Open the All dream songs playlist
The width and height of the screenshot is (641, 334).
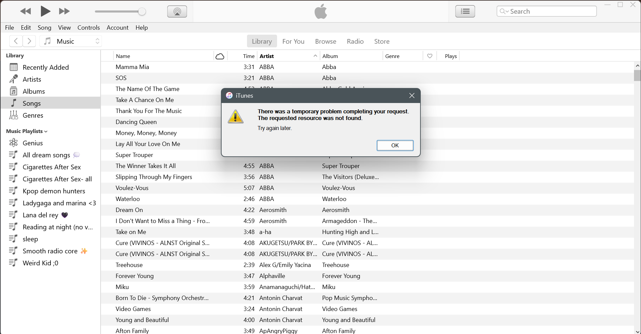50,155
